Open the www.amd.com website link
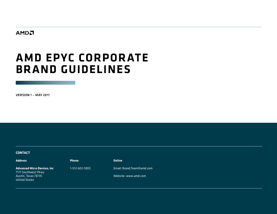The image size is (277, 214). coord(136,176)
